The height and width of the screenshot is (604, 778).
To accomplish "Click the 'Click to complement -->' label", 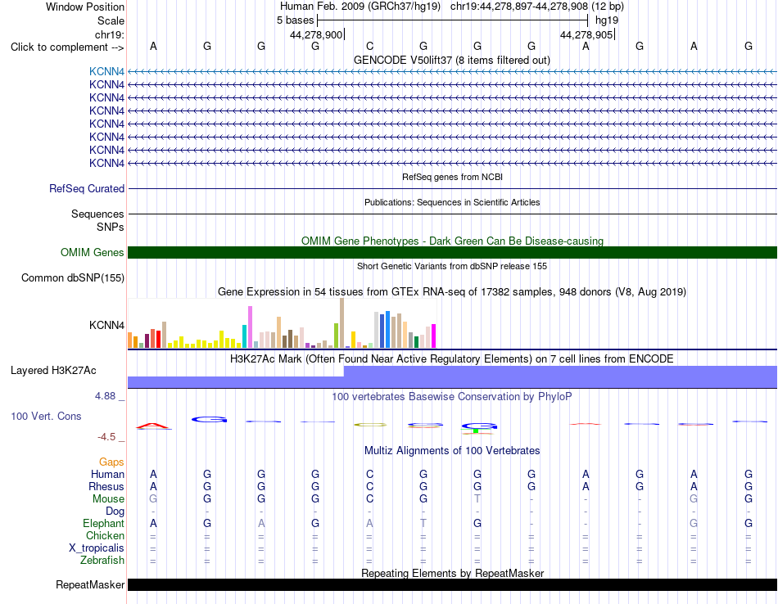I will click(67, 47).
